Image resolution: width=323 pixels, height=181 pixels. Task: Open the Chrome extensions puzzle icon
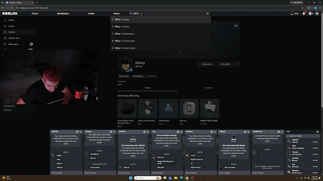pyautogui.click(x=309, y=8)
